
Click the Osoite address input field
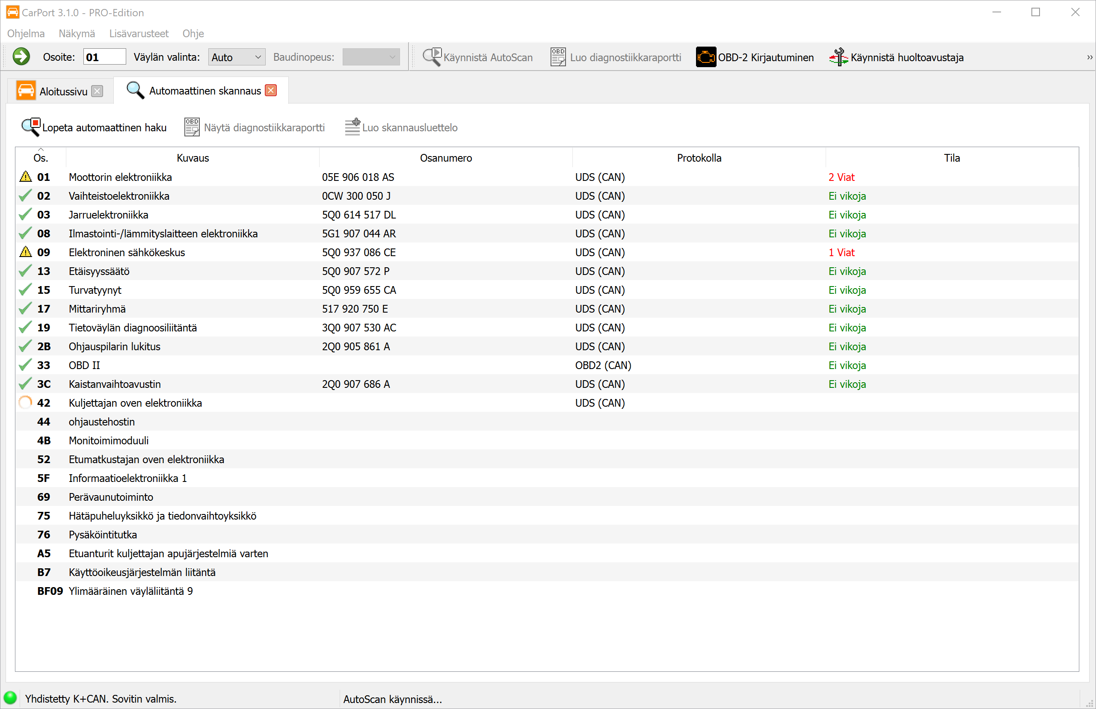(x=104, y=57)
